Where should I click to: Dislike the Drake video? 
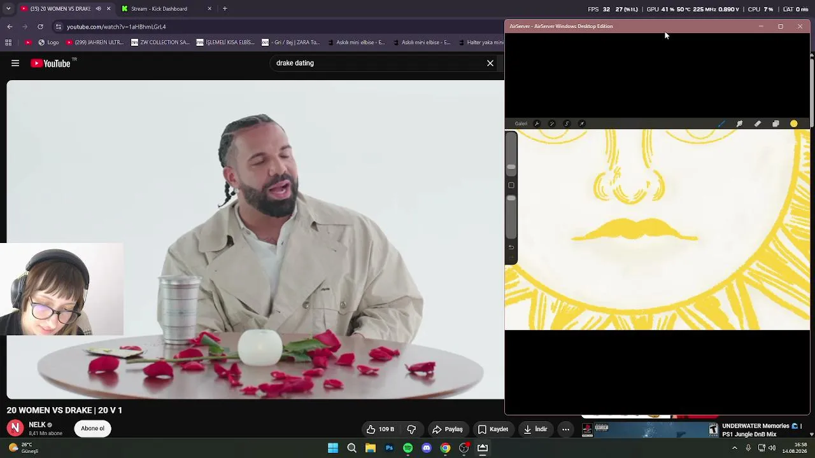coord(411,429)
